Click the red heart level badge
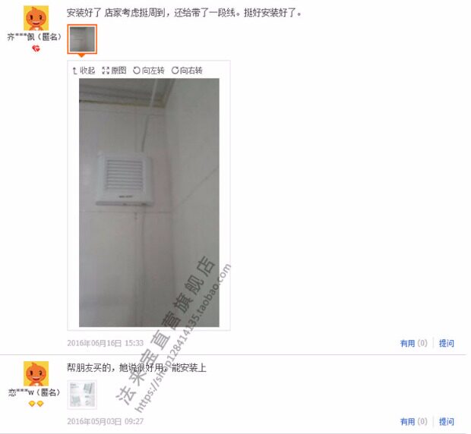 pyautogui.click(x=36, y=49)
